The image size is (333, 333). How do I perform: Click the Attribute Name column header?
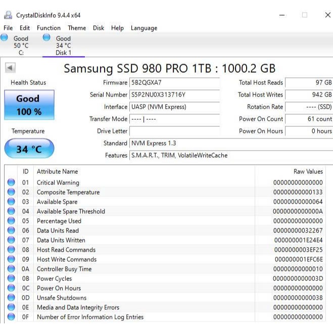(58, 172)
